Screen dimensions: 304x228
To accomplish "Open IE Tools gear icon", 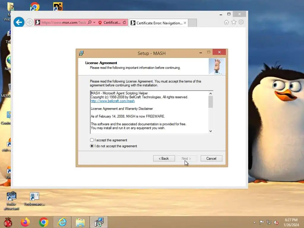I will pyautogui.click(x=241, y=22).
